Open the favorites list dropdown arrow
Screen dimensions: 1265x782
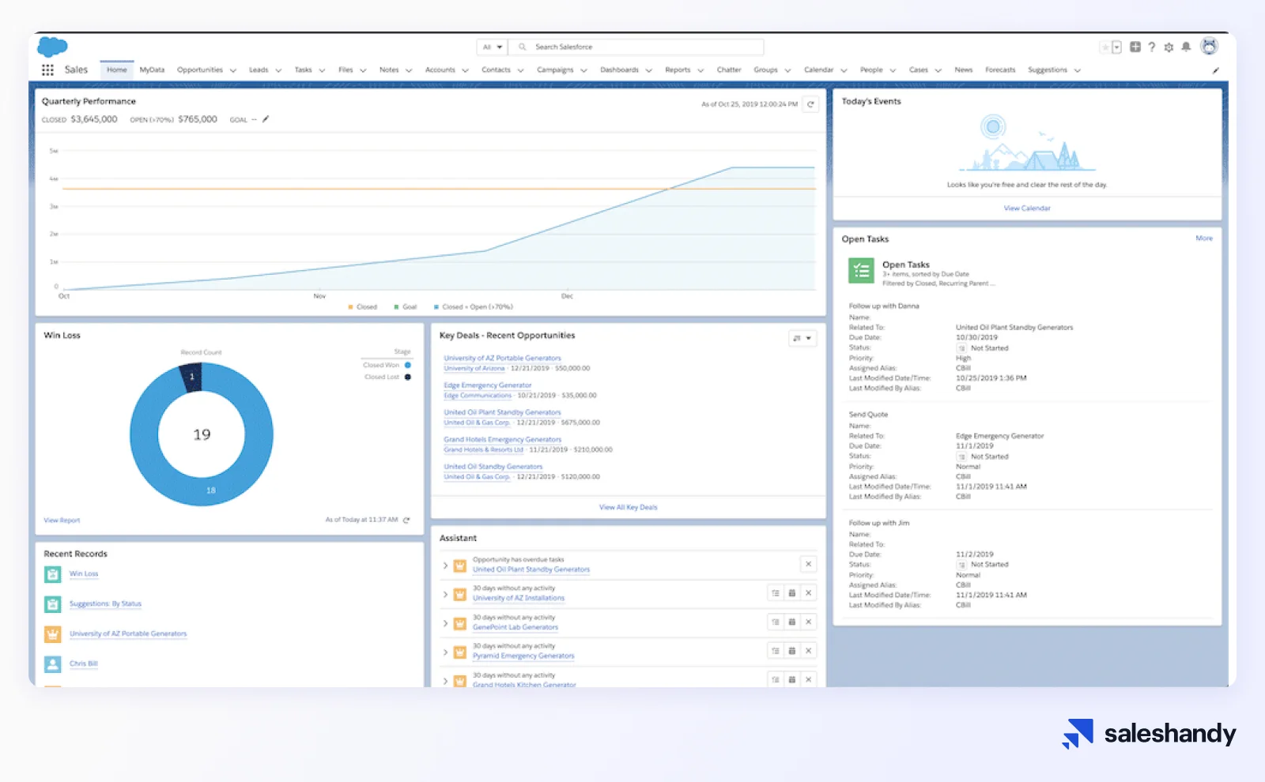tap(1116, 47)
